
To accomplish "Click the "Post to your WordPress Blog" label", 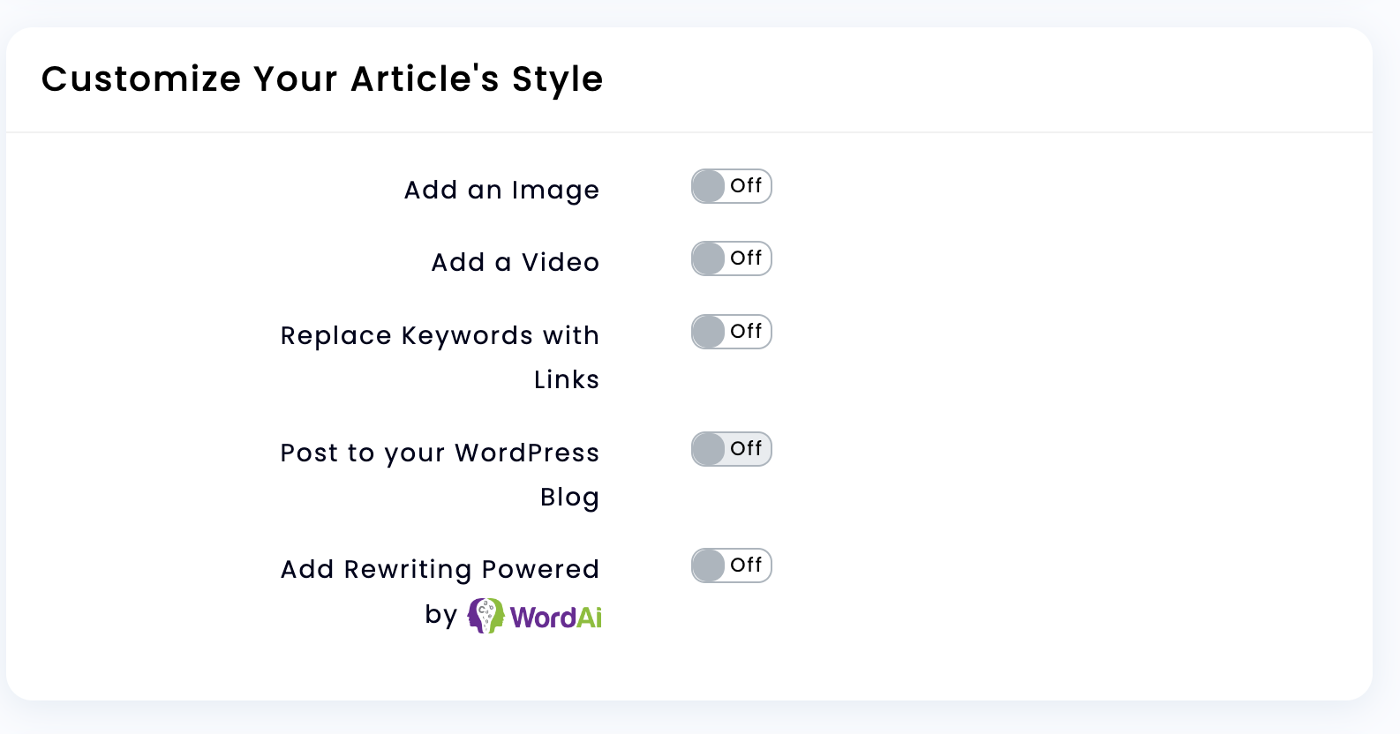I will click(x=440, y=475).
